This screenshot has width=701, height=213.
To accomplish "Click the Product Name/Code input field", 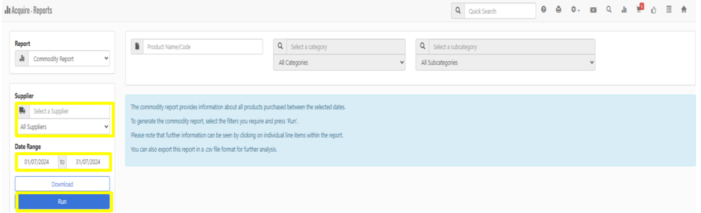I will (203, 47).
